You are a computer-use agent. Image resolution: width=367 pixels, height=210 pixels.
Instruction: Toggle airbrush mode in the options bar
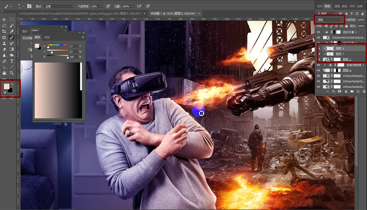click(x=139, y=6)
